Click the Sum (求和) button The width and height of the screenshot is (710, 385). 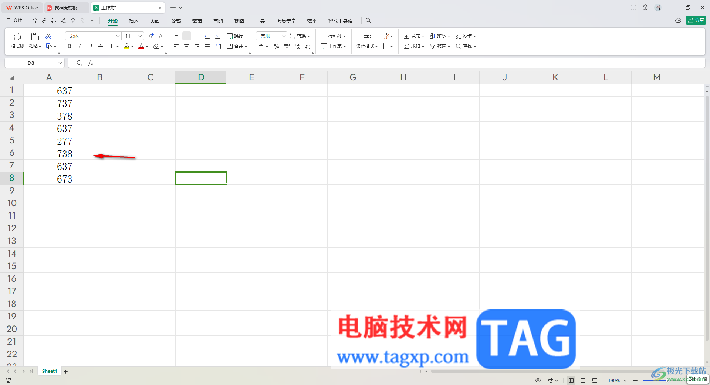click(414, 46)
